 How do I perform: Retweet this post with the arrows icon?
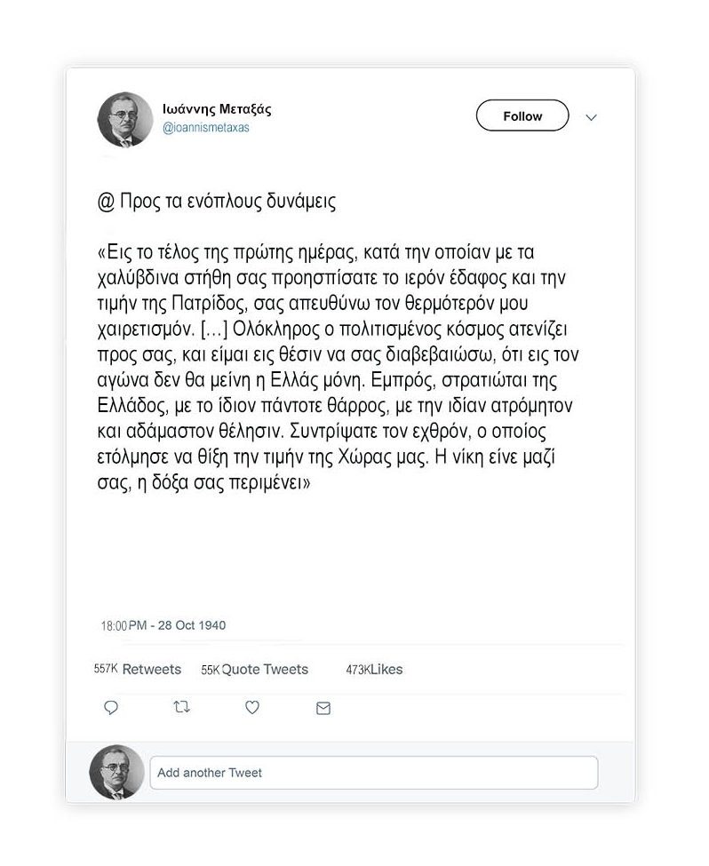(x=182, y=707)
